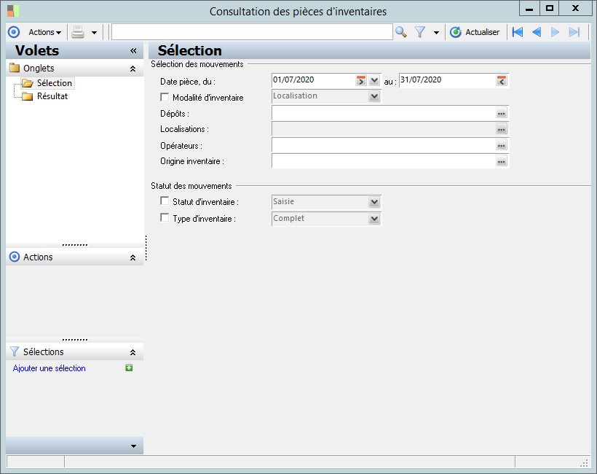Collapse the Volets side panel
This screenshot has width=597, height=474.
click(x=133, y=51)
